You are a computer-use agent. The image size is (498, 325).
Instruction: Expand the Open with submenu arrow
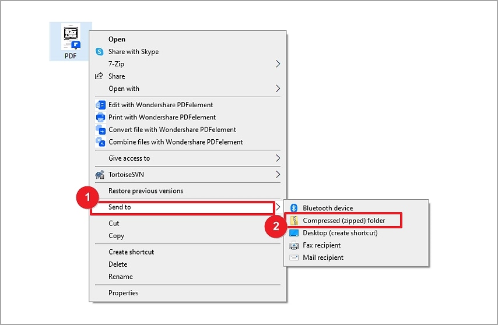[278, 89]
